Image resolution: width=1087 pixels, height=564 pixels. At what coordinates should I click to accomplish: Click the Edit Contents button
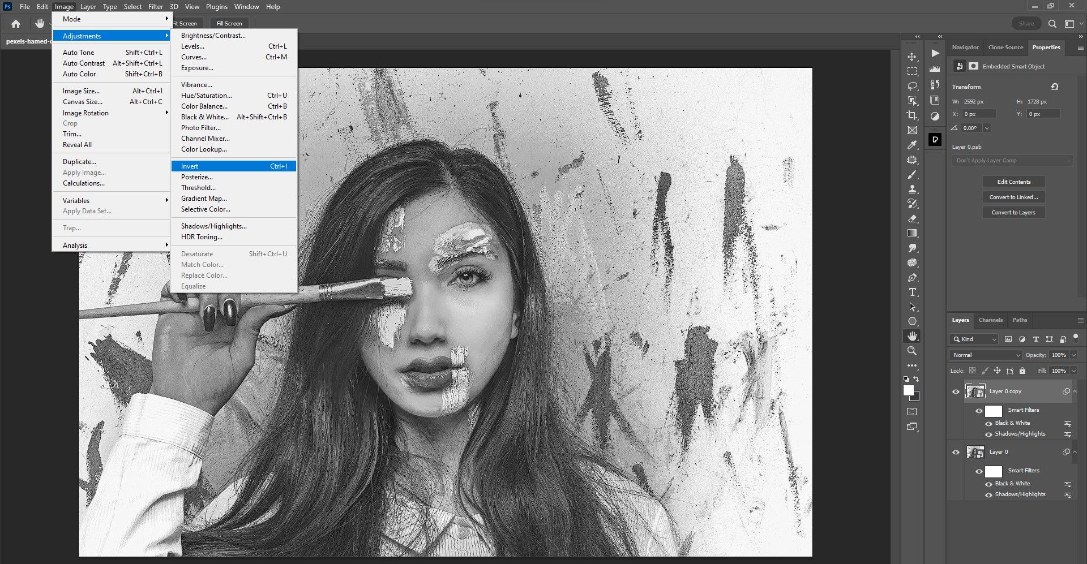[x=1013, y=182]
